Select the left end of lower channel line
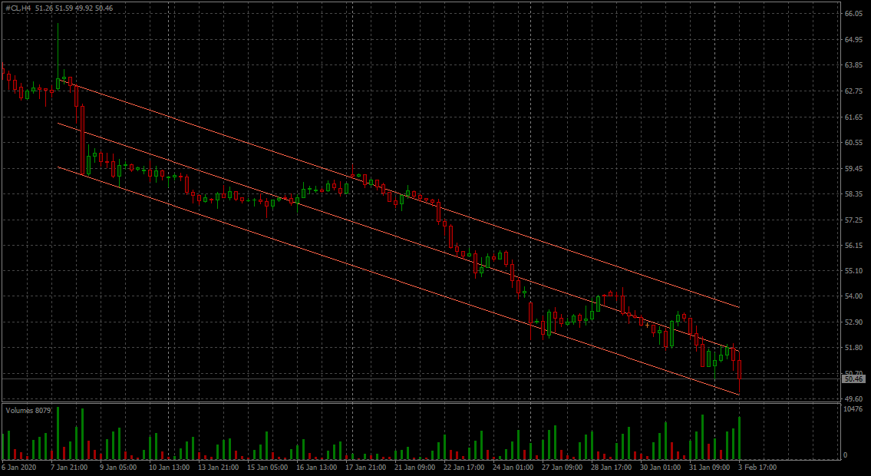 (x=59, y=167)
